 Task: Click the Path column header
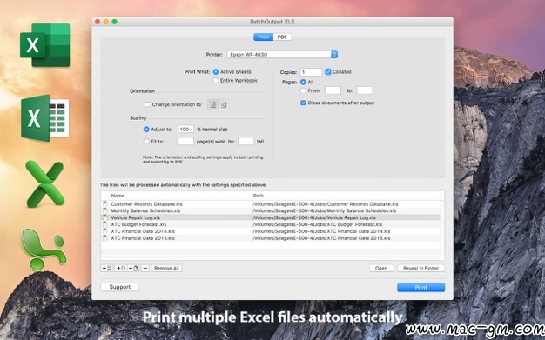(346, 196)
